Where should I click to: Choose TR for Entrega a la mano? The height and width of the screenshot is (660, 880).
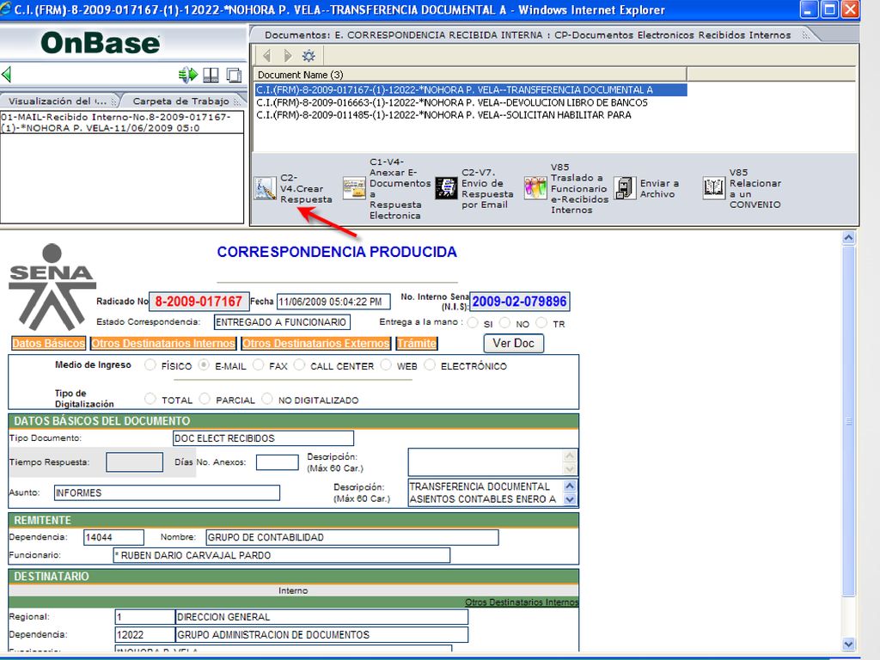point(541,323)
